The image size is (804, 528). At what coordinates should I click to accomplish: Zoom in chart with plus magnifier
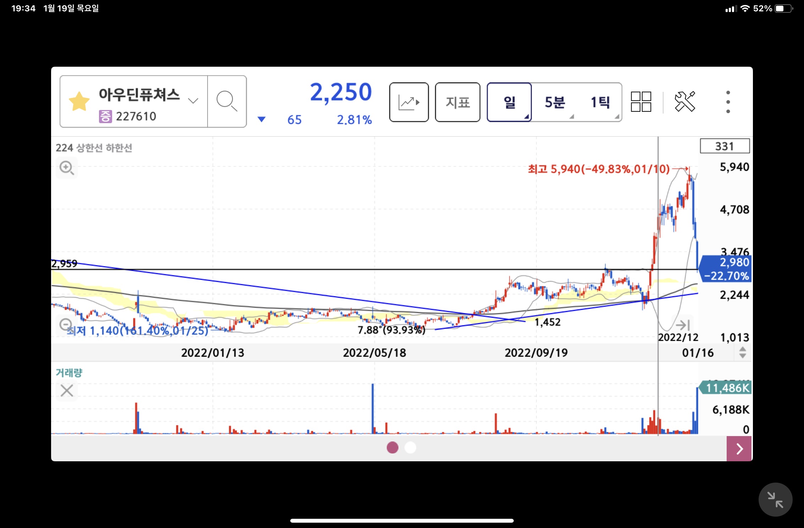(67, 167)
